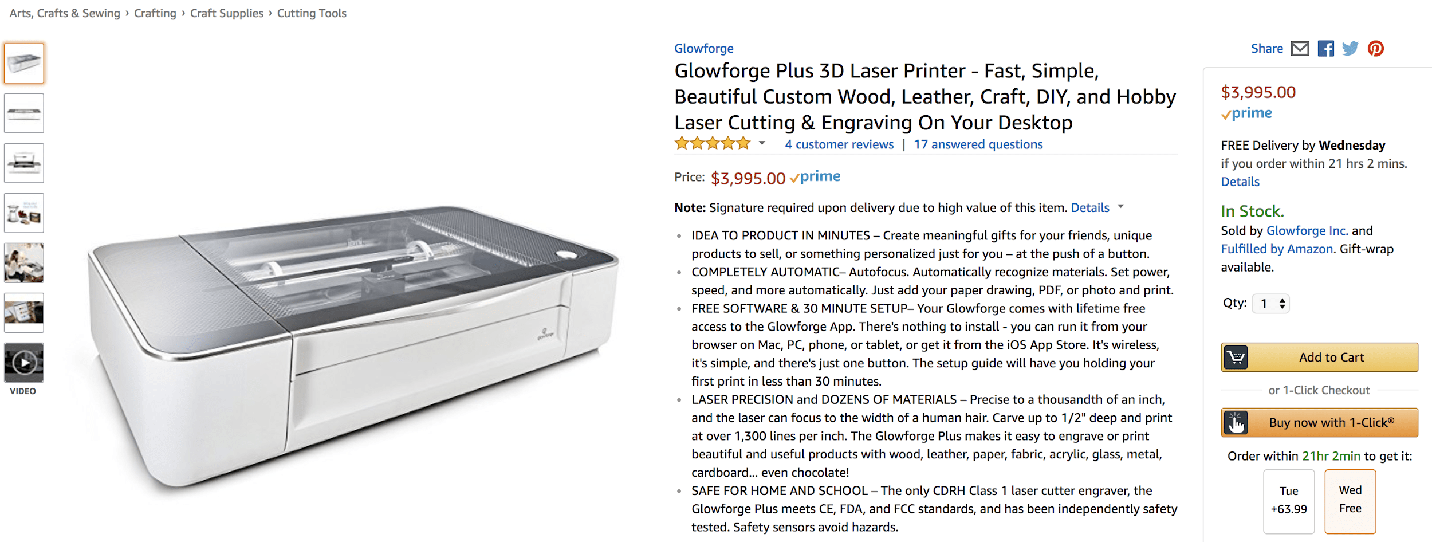Select the Wed Free delivery option
Image resolution: width=1432 pixels, height=542 pixels.
pos(1350,500)
